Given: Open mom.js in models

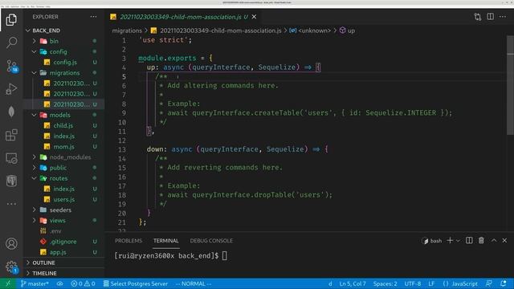Looking at the screenshot, I should (64, 146).
